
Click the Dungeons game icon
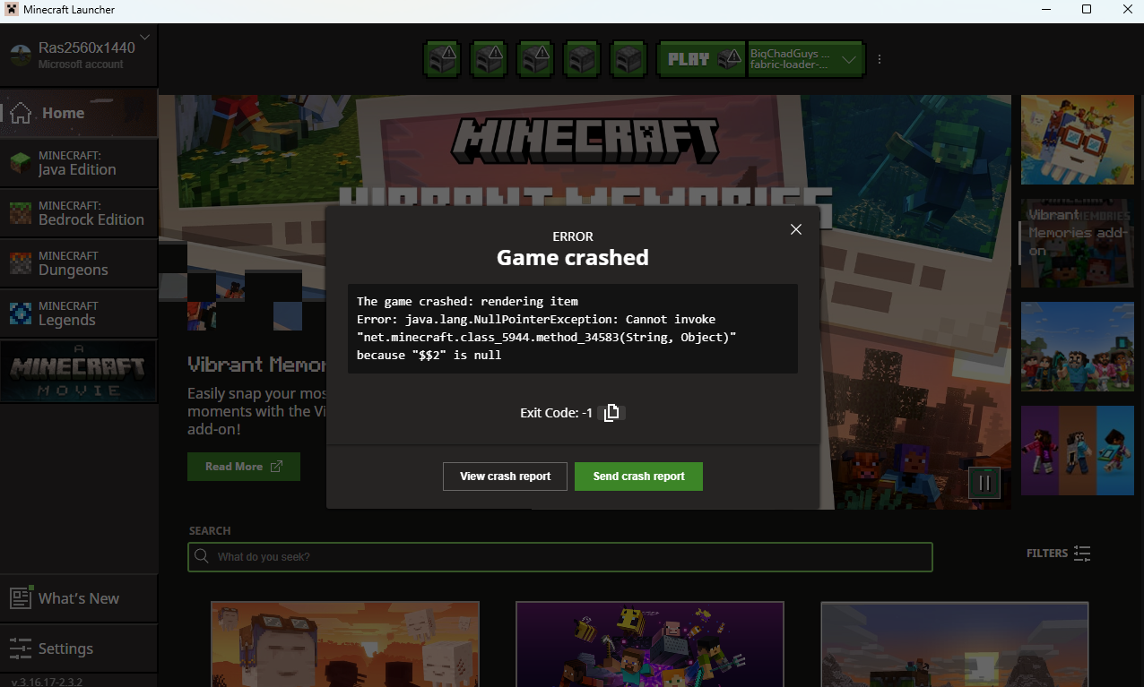[20, 263]
